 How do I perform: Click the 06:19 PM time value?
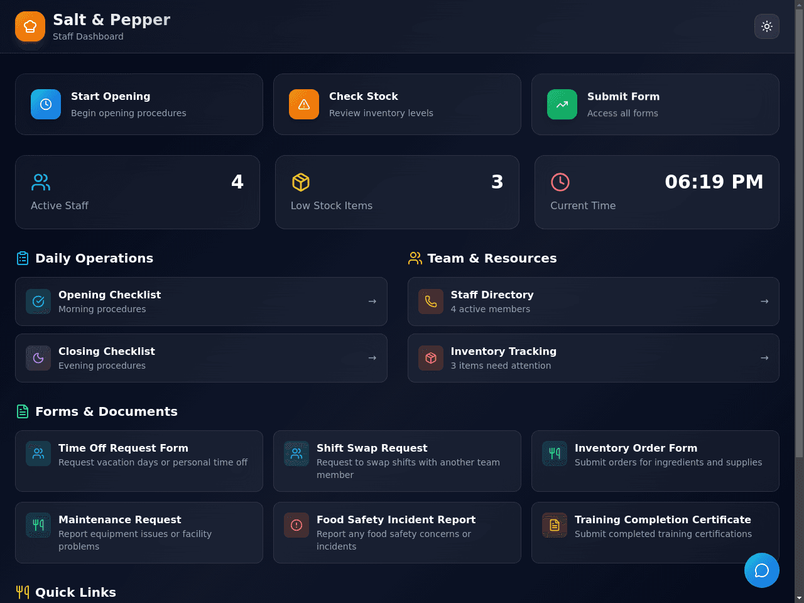[714, 182]
